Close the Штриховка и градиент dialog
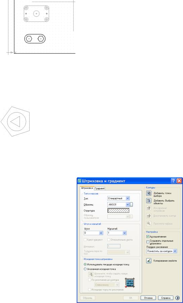Viewport: 183px width, 303px height. tap(179, 181)
